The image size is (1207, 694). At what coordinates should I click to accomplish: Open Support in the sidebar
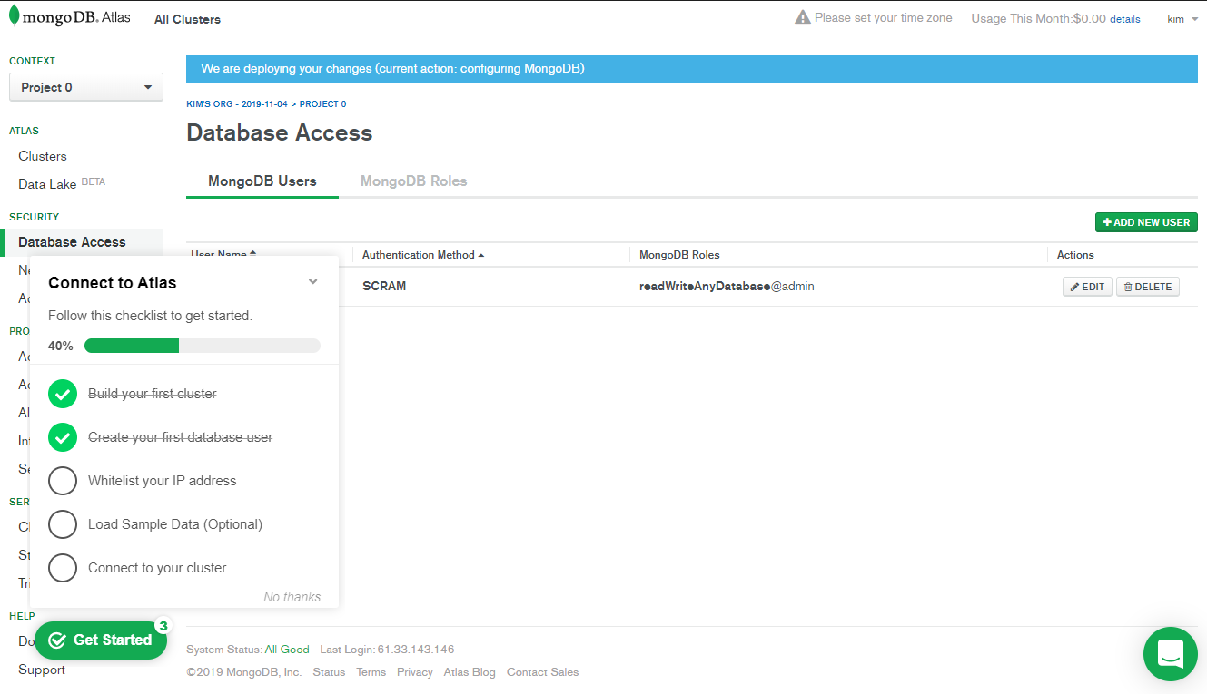(42, 670)
